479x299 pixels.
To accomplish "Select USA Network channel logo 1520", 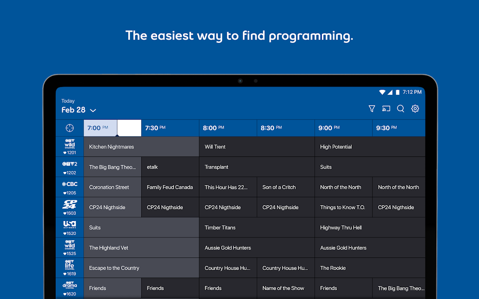I will tap(70, 224).
